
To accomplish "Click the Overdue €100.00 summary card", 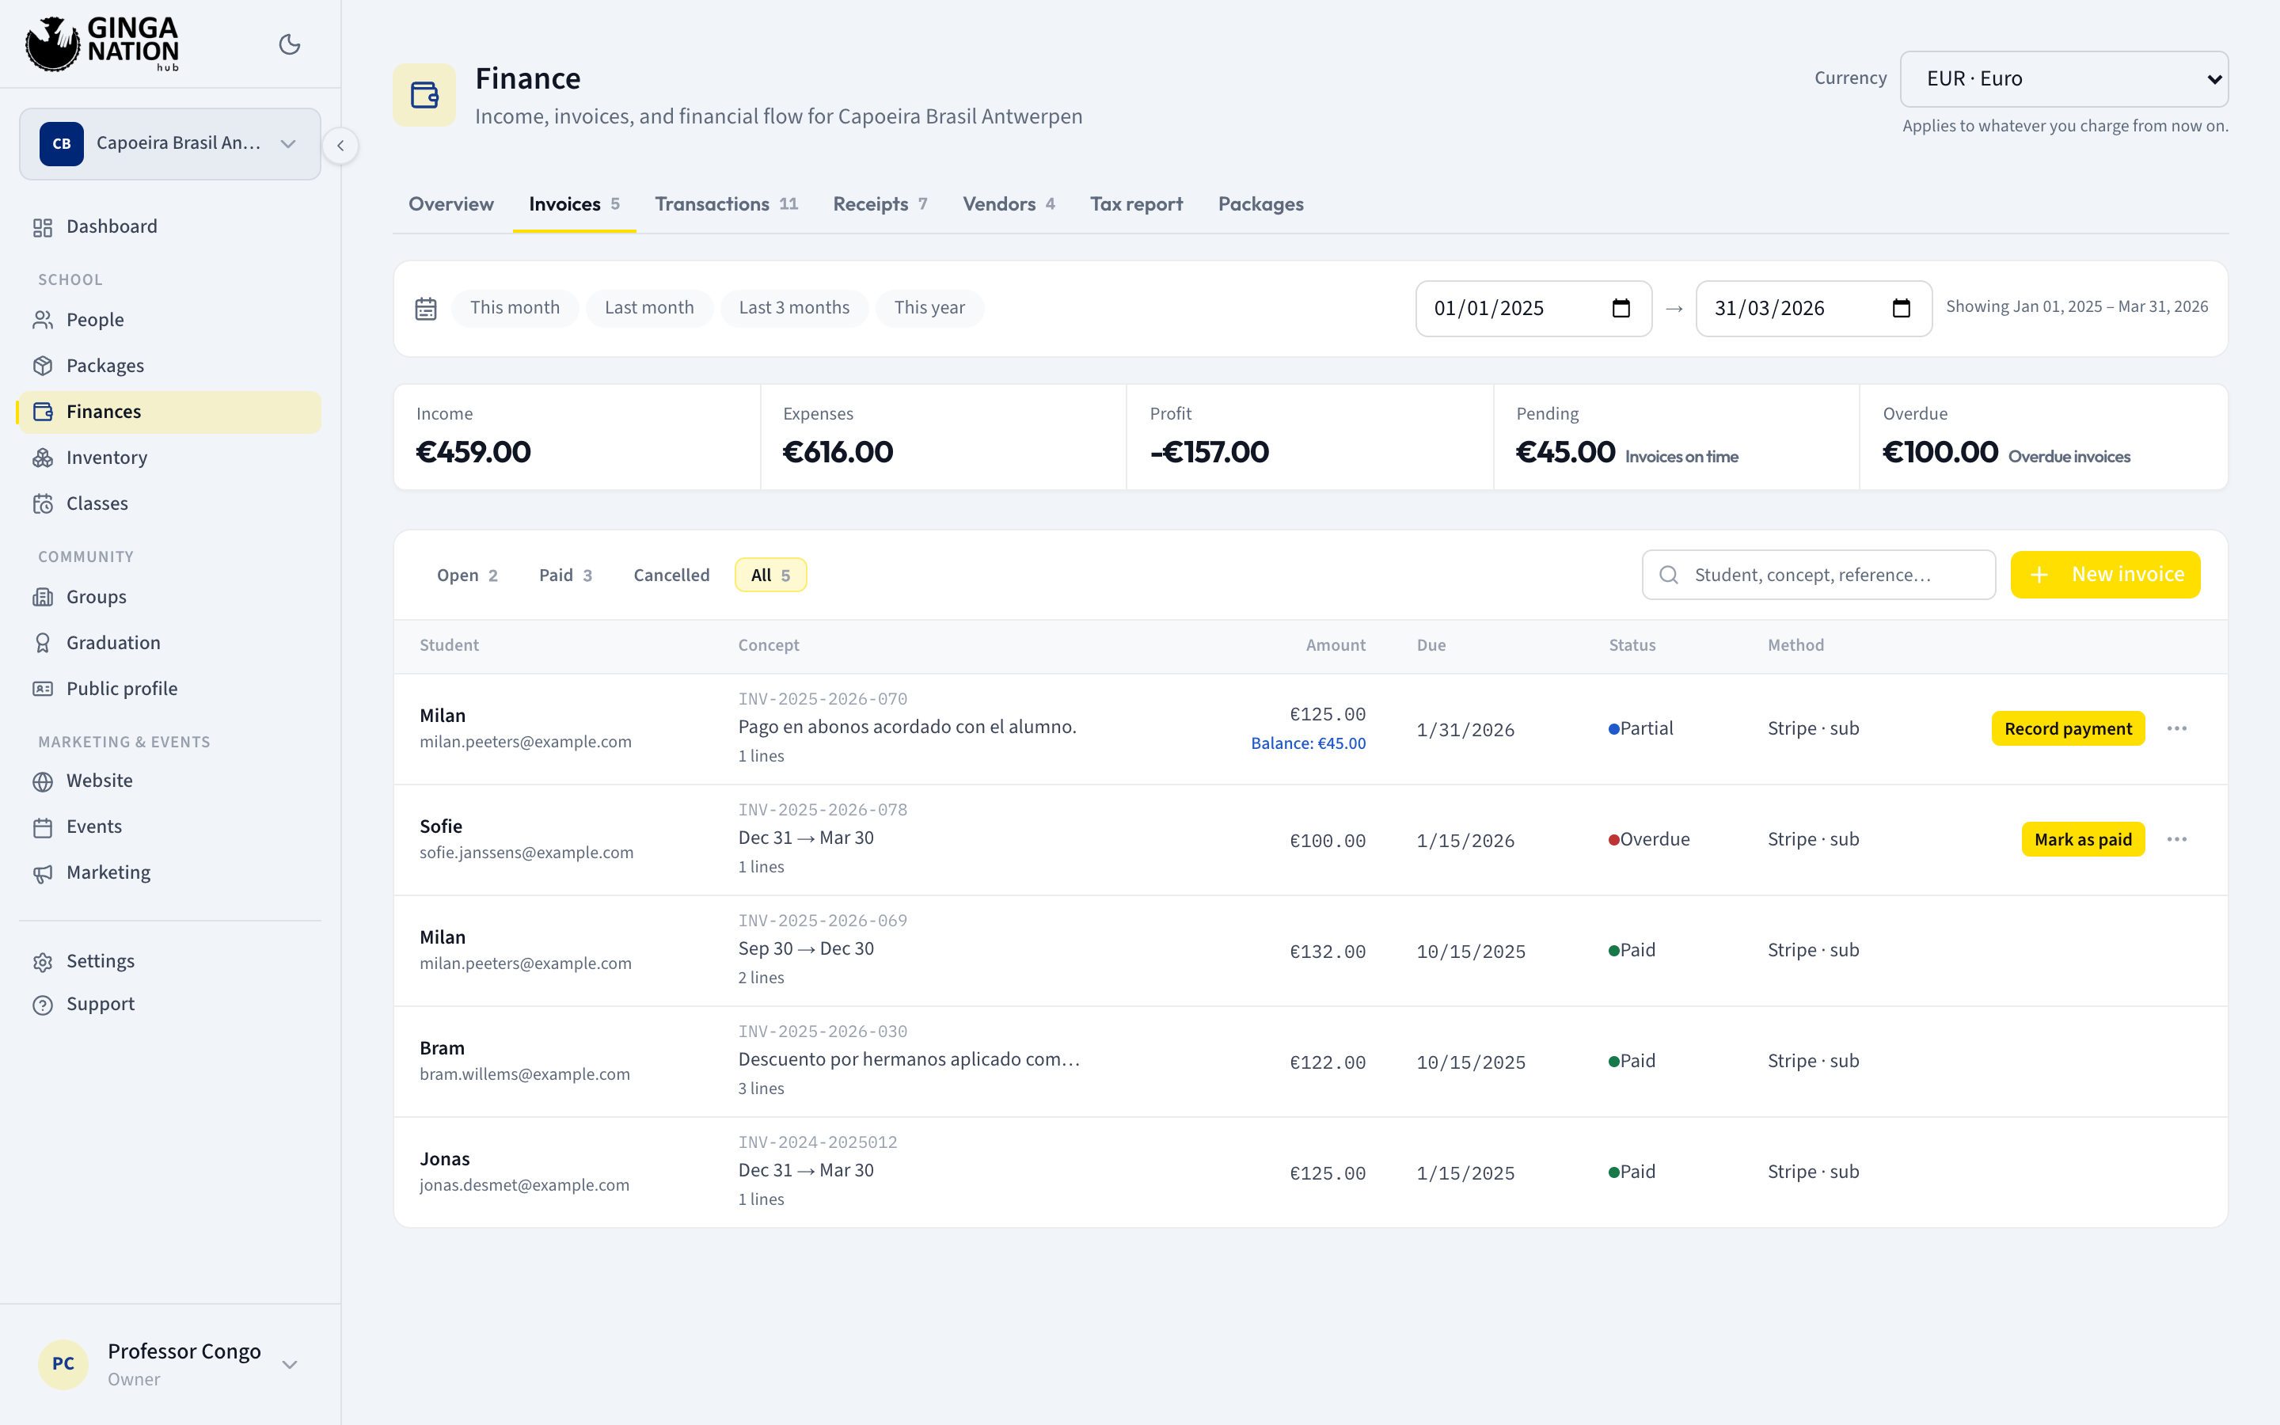I will (x=2043, y=436).
